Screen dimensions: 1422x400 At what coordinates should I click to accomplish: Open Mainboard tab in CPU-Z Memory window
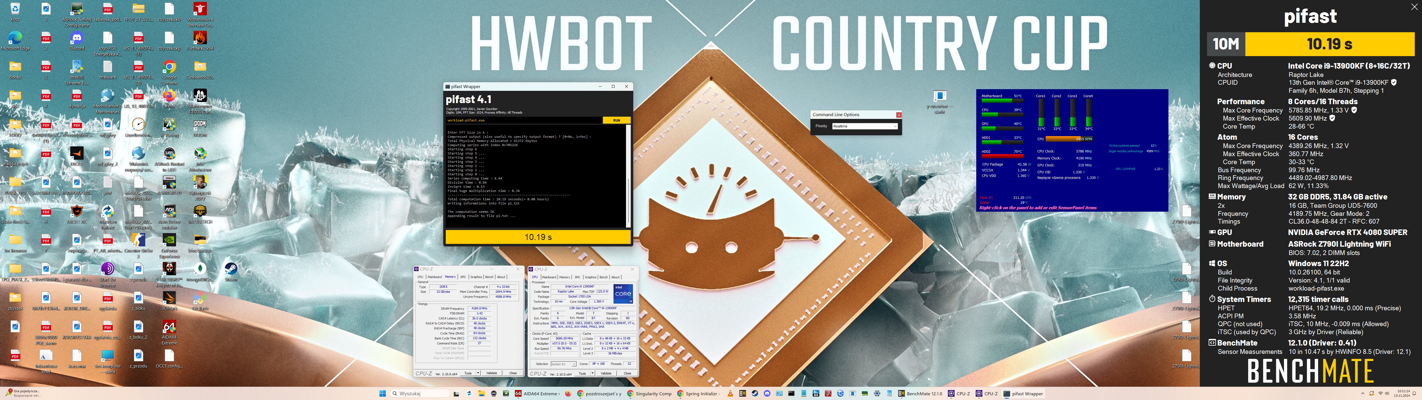(x=435, y=277)
